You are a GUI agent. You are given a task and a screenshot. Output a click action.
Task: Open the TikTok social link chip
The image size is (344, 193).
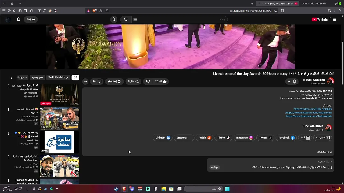pyautogui.click(x=223, y=138)
